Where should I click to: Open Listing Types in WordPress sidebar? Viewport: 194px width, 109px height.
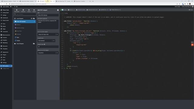[x=6, y=13]
